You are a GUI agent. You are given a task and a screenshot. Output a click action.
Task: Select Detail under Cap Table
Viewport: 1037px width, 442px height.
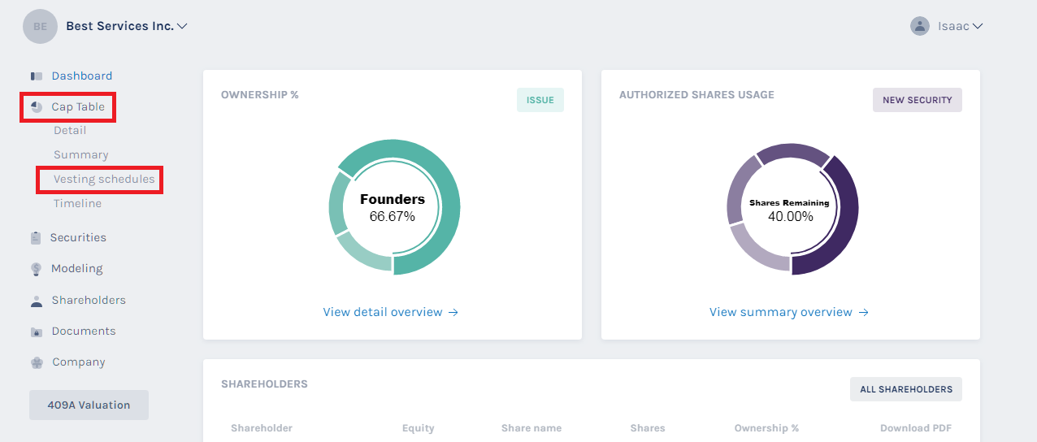coord(70,131)
